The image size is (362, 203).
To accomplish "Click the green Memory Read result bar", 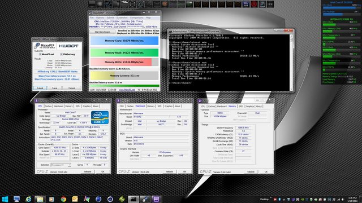I will [124, 52].
